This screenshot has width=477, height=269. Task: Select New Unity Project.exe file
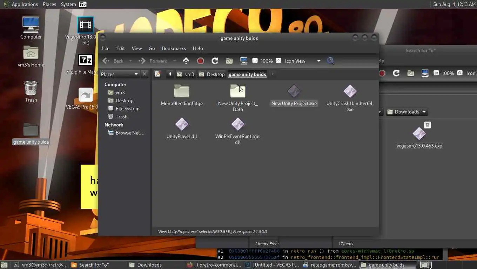pos(294,95)
